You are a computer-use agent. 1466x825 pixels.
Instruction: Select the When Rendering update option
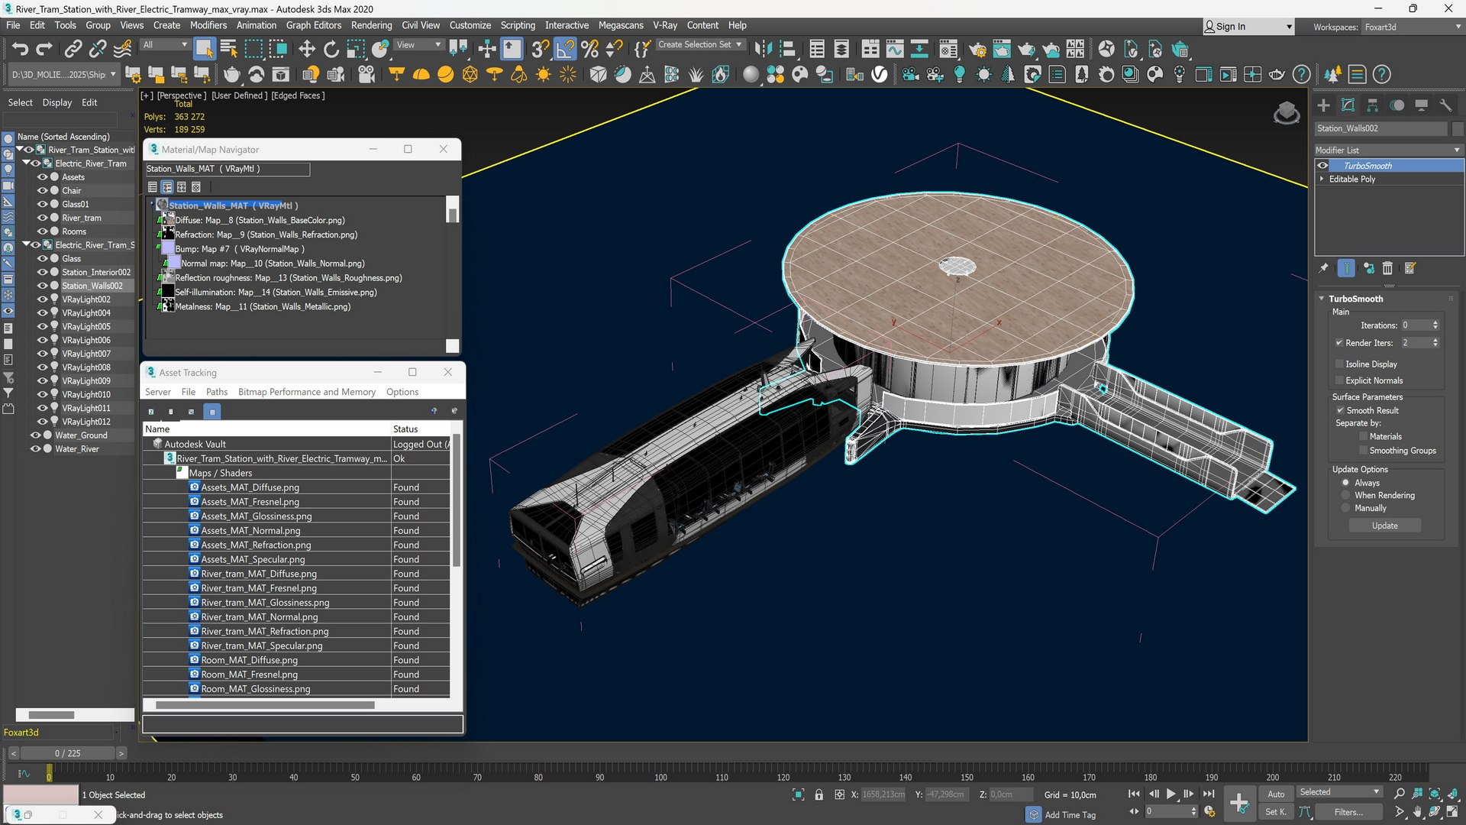click(1345, 496)
